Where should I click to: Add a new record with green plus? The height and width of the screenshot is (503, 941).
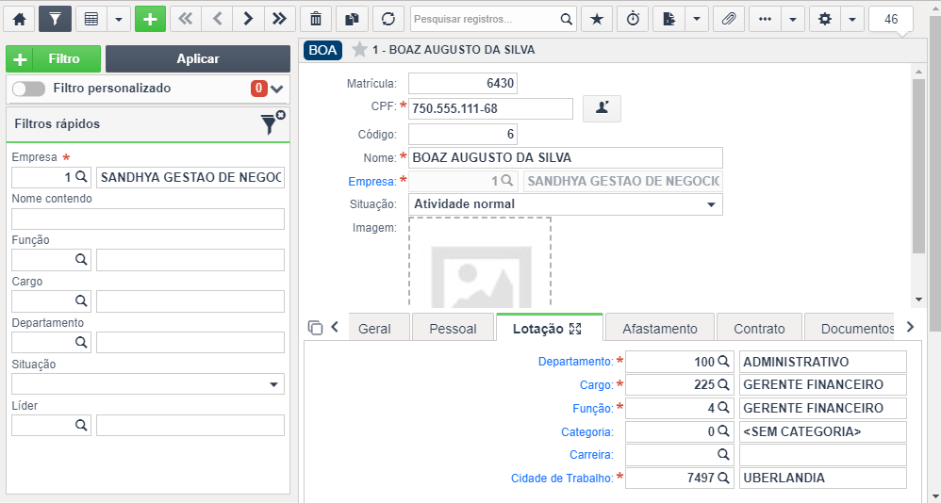point(150,19)
